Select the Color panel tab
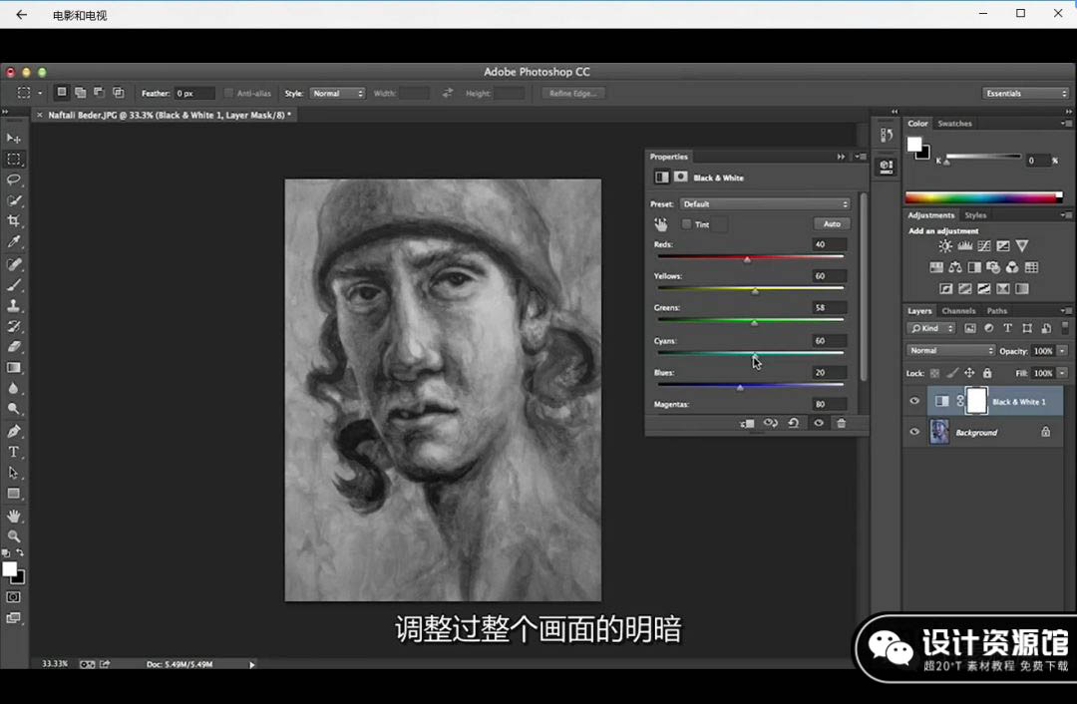 (x=917, y=124)
